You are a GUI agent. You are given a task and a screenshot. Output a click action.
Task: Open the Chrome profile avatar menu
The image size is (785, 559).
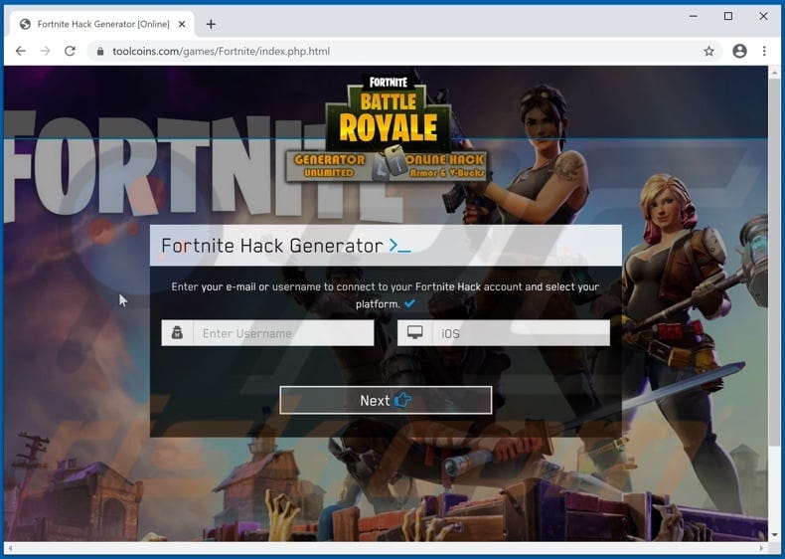[x=739, y=51]
